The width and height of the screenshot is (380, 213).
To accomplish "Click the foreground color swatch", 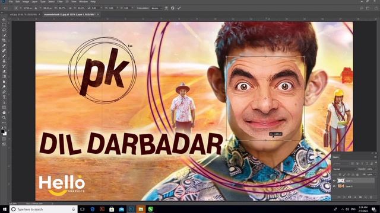I will point(2,132).
